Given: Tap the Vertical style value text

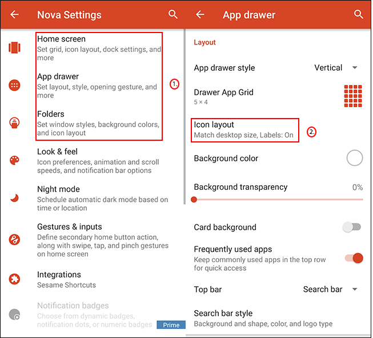Looking at the screenshot, I should point(328,68).
